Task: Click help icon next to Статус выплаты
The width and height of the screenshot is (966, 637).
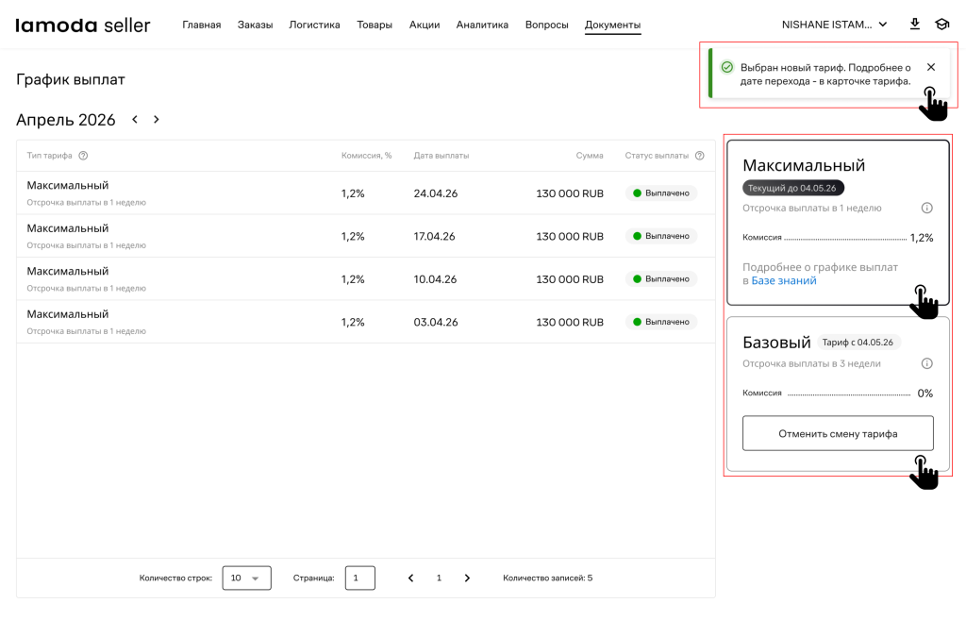Action: pos(699,156)
